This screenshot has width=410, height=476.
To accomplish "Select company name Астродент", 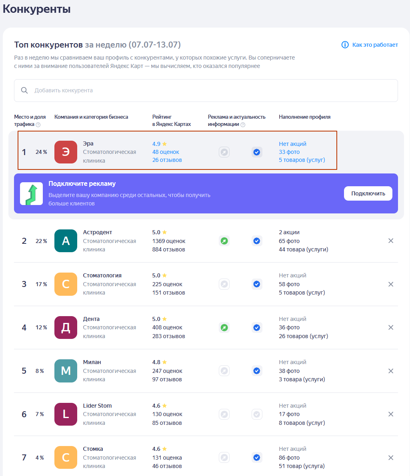I will 97,232.
